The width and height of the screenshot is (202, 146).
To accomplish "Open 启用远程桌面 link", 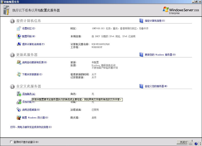I will coord(31,110).
